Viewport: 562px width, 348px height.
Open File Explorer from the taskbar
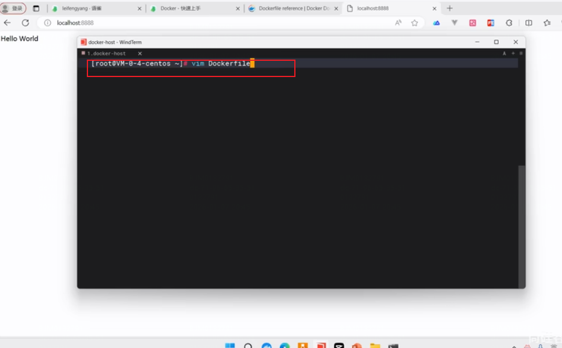[x=375, y=346]
